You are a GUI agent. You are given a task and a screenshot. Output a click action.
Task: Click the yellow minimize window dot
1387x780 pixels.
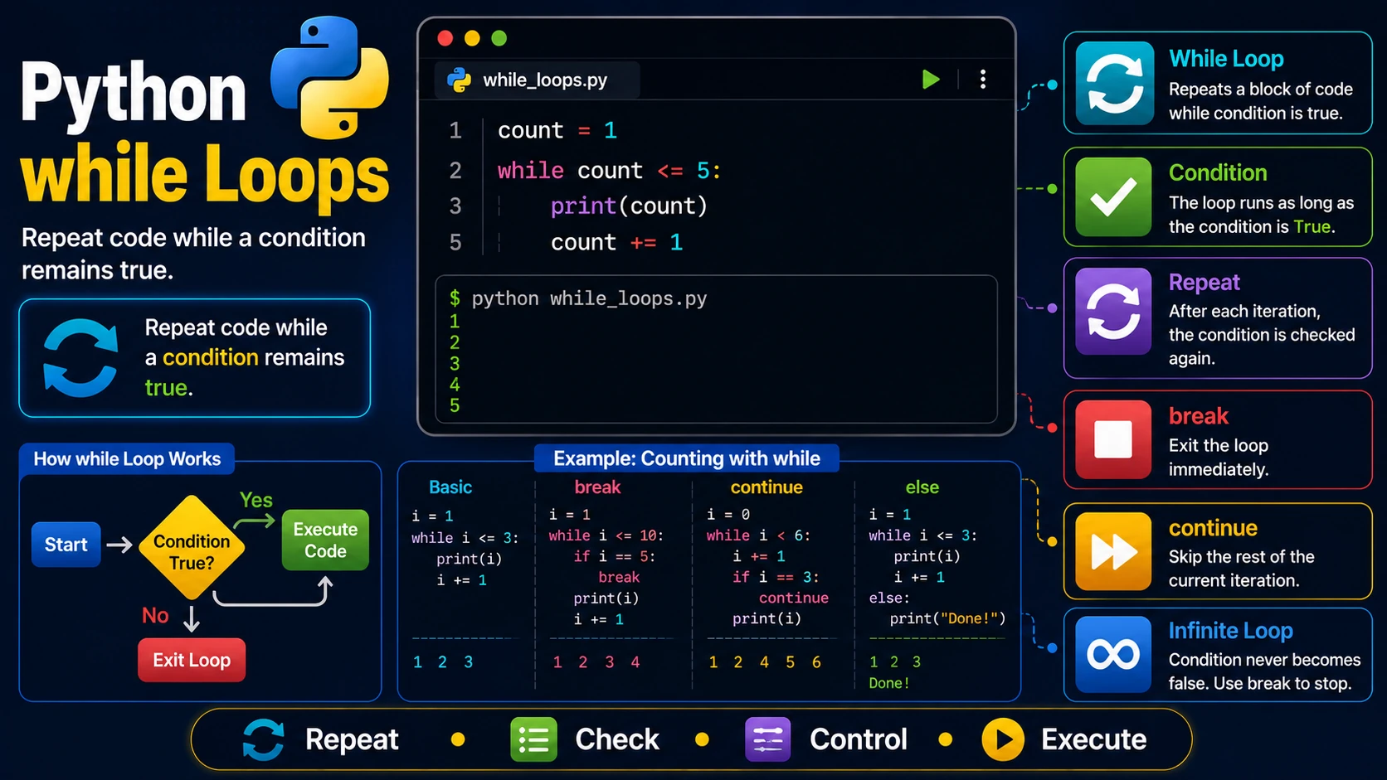point(472,38)
